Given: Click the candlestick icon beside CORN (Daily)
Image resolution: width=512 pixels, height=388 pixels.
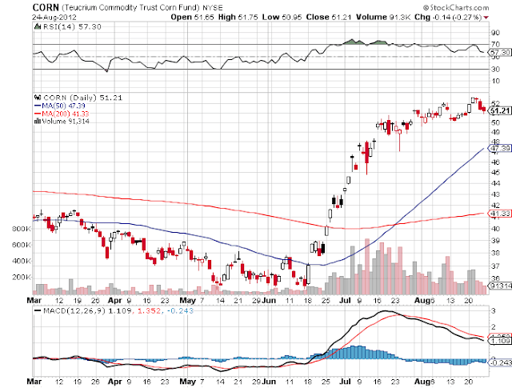Looking at the screenshot, I should coord(38,98).
